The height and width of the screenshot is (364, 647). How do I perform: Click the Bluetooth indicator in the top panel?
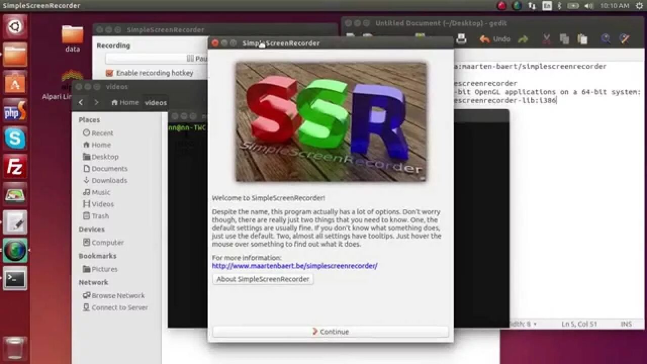(560, 6)
